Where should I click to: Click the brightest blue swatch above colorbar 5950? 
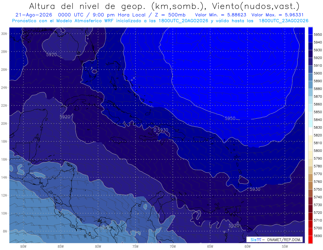coord(310,31)
